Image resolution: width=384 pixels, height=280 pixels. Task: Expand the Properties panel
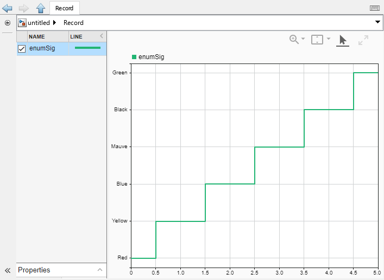(99, 270)
